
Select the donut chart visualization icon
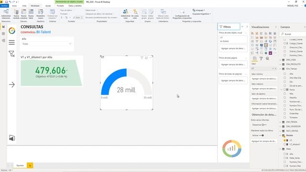270,41
